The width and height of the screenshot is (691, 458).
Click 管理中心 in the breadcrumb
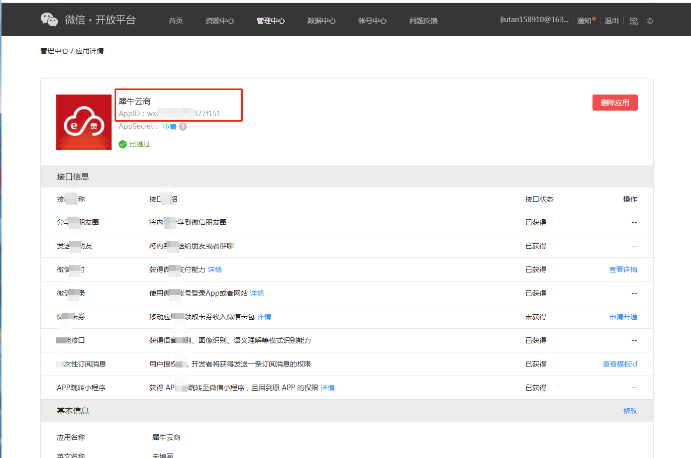(54, 51)
